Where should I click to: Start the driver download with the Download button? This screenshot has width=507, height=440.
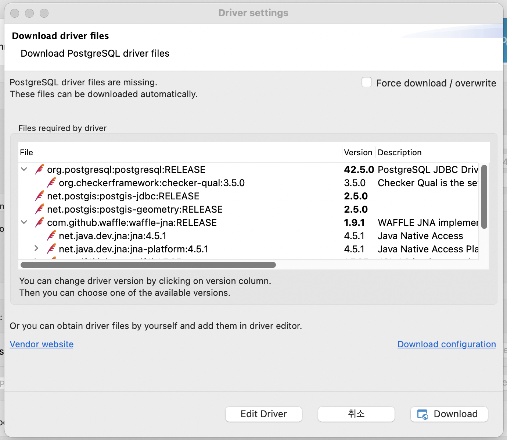(x=449, y=414)
